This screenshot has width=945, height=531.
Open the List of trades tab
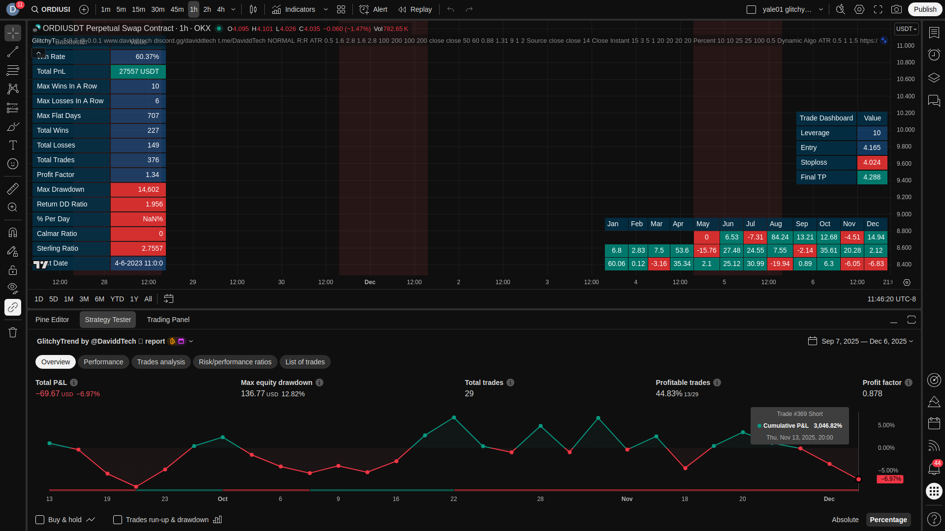[305, 362]
